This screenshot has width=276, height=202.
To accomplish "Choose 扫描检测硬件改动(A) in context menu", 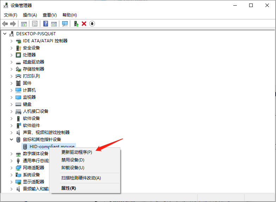I will [x=81, y=178].
